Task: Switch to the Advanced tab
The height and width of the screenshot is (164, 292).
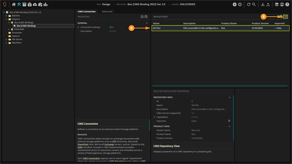Action: click(x=107, y=12)
